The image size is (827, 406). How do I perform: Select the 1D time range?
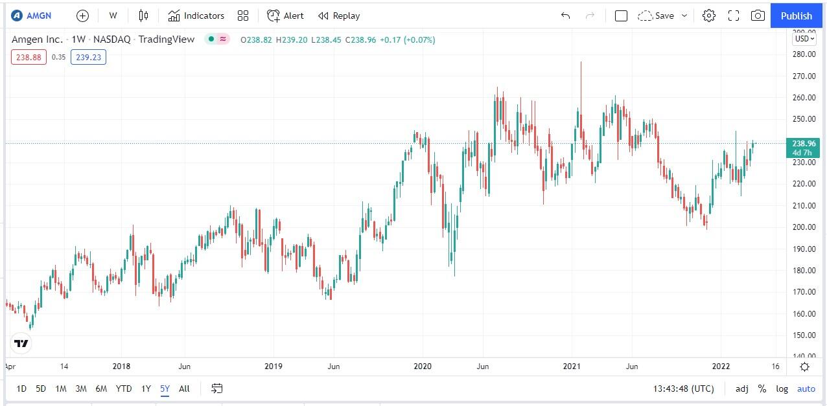21,389
